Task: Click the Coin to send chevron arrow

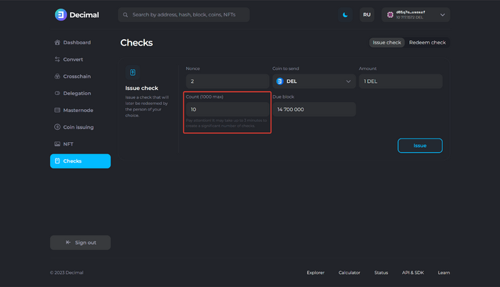Action: 349,81
